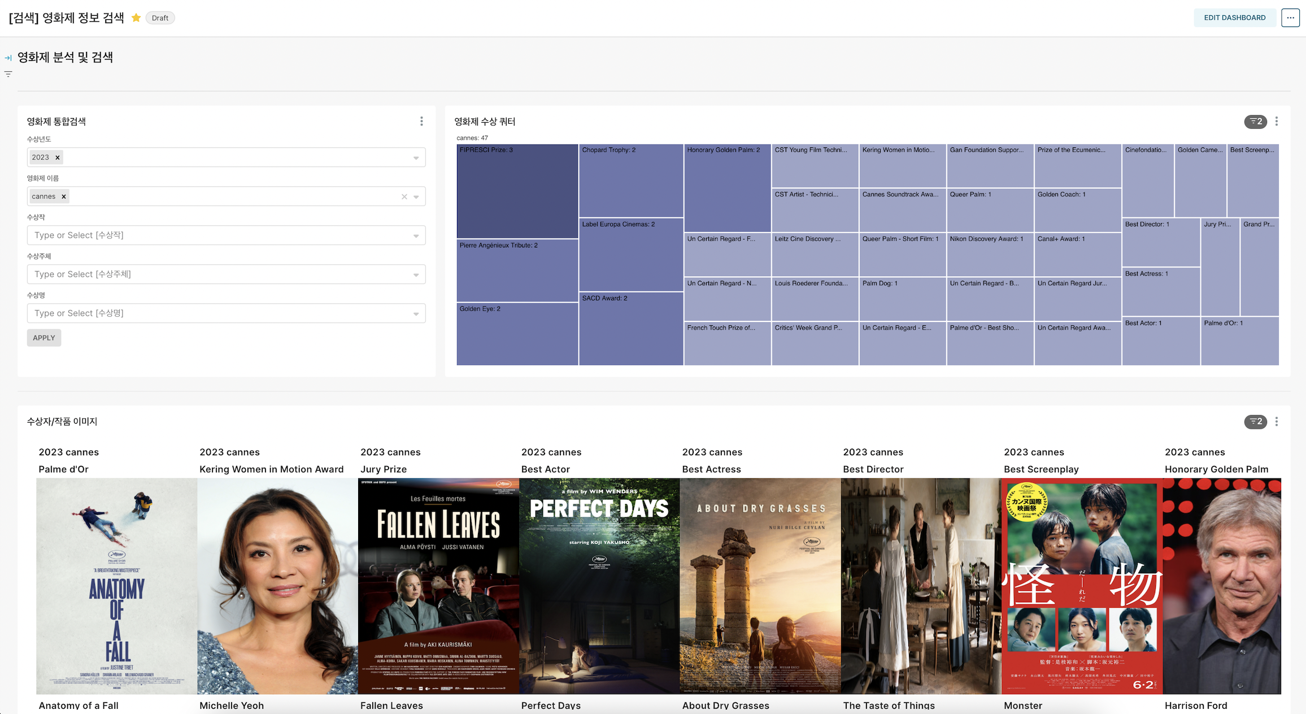The width and height of the screenshot is (1306, 714).
Task: Remove the cannes tag from 영화제 이름
Action: coord(64,197)
